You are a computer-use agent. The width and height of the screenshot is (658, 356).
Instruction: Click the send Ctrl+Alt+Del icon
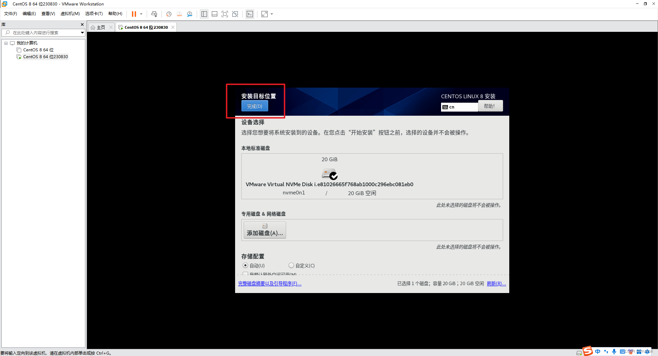click(x=154, y=14)
